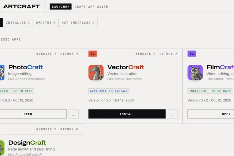The width and height of the screenshot is (234, 156).
Task: Click PhotoCraft version 0.8.2 date text
Action: tap(17, 100)
